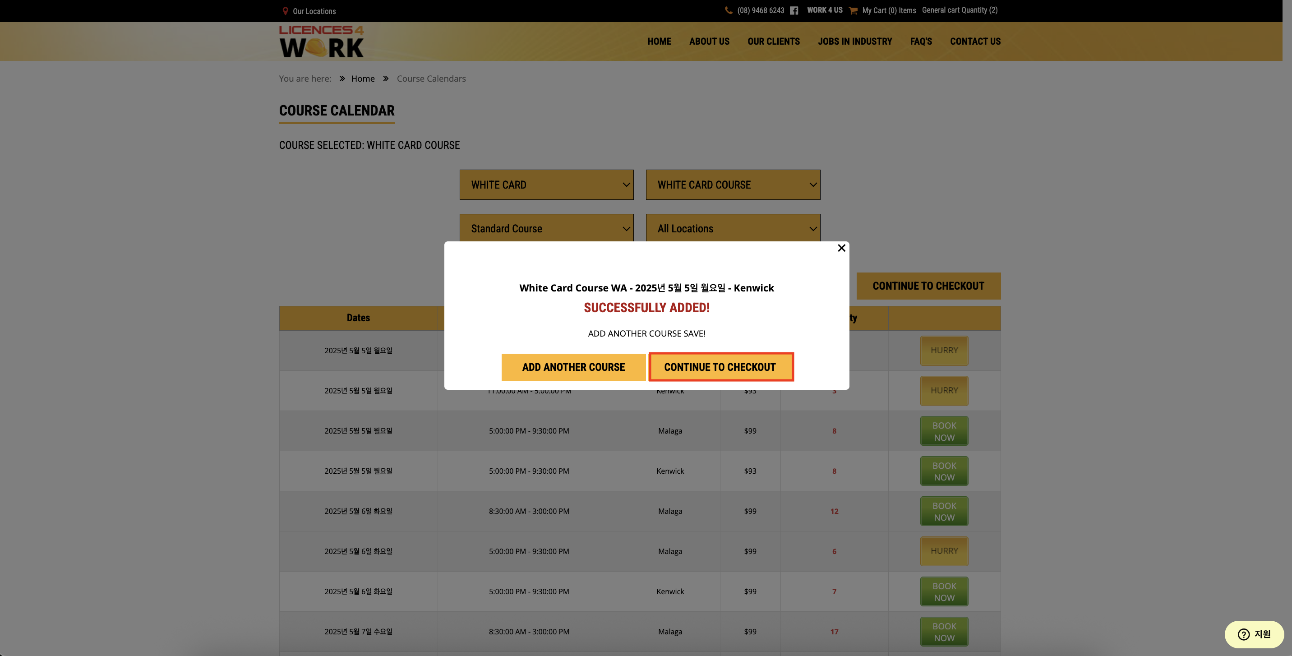Click the Licences 4 Work logo
Screen dimensions: 1292x656
coord(322,42)
